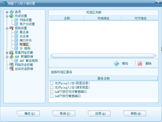Select 恶意网址拦截 tree label
Screen dimensions: 162x122
(x=24, y=53)
